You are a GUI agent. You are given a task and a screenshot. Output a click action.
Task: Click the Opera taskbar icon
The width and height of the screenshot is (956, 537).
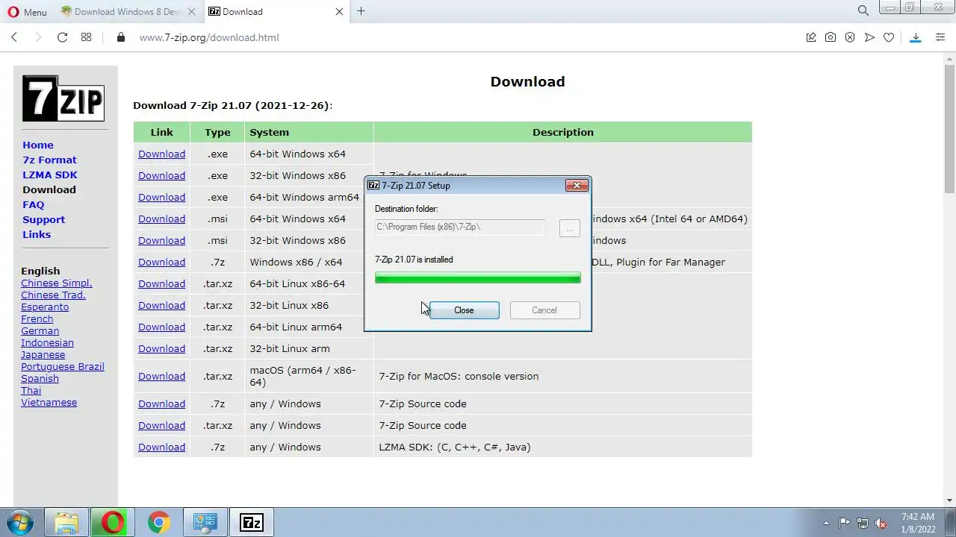113,522
